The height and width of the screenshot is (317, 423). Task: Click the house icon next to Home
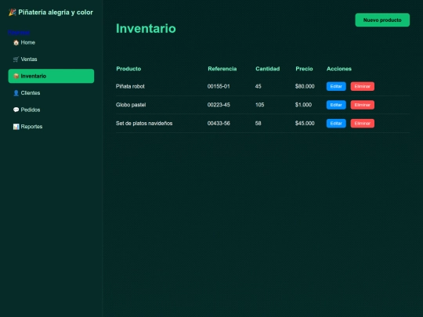coord(16,42)
